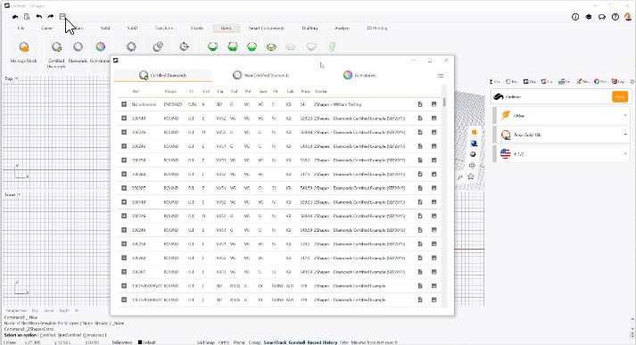Open the gear settings icon in right panel tabs
The image size is (636, 345).
click(x=632, y=81)
